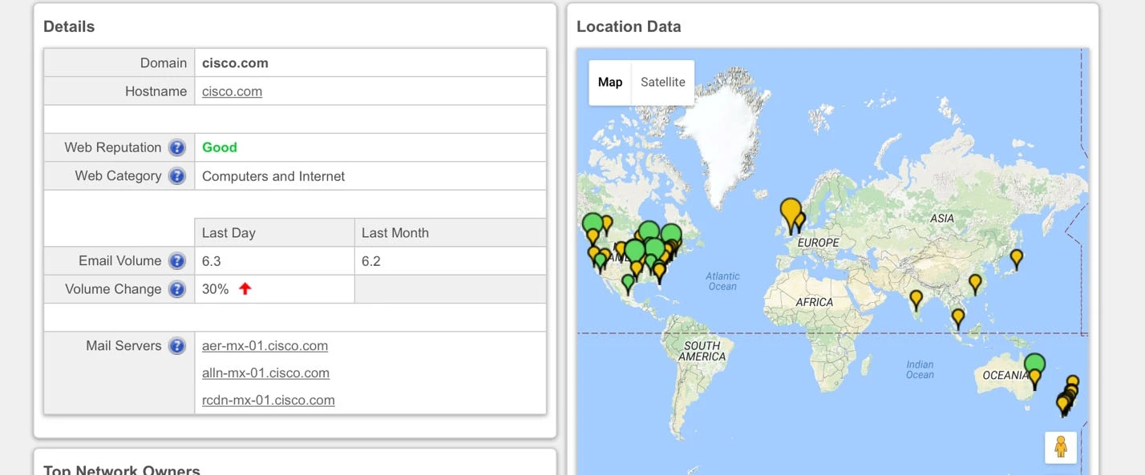Click the rcdn-mx-01.cisco.com link

tap(268, 401)
